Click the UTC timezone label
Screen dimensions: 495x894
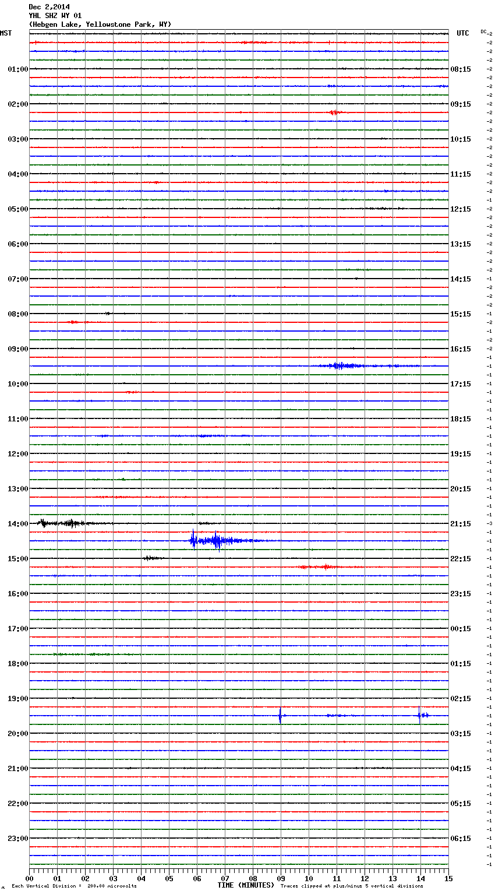click(x=462, y=33)
